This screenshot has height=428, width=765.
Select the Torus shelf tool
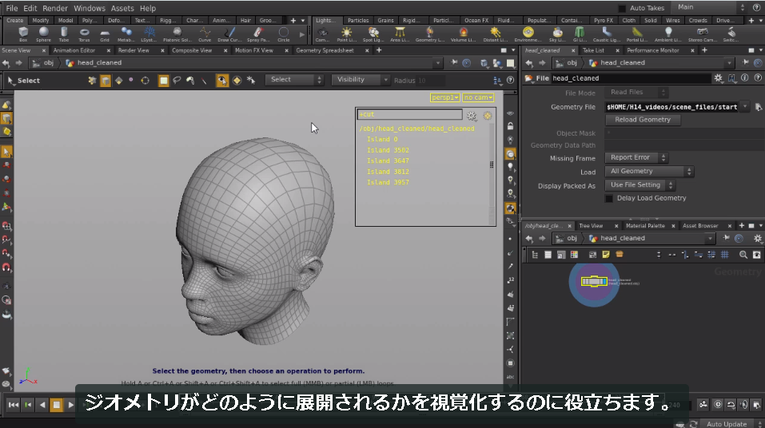click(x=85, y=34)
